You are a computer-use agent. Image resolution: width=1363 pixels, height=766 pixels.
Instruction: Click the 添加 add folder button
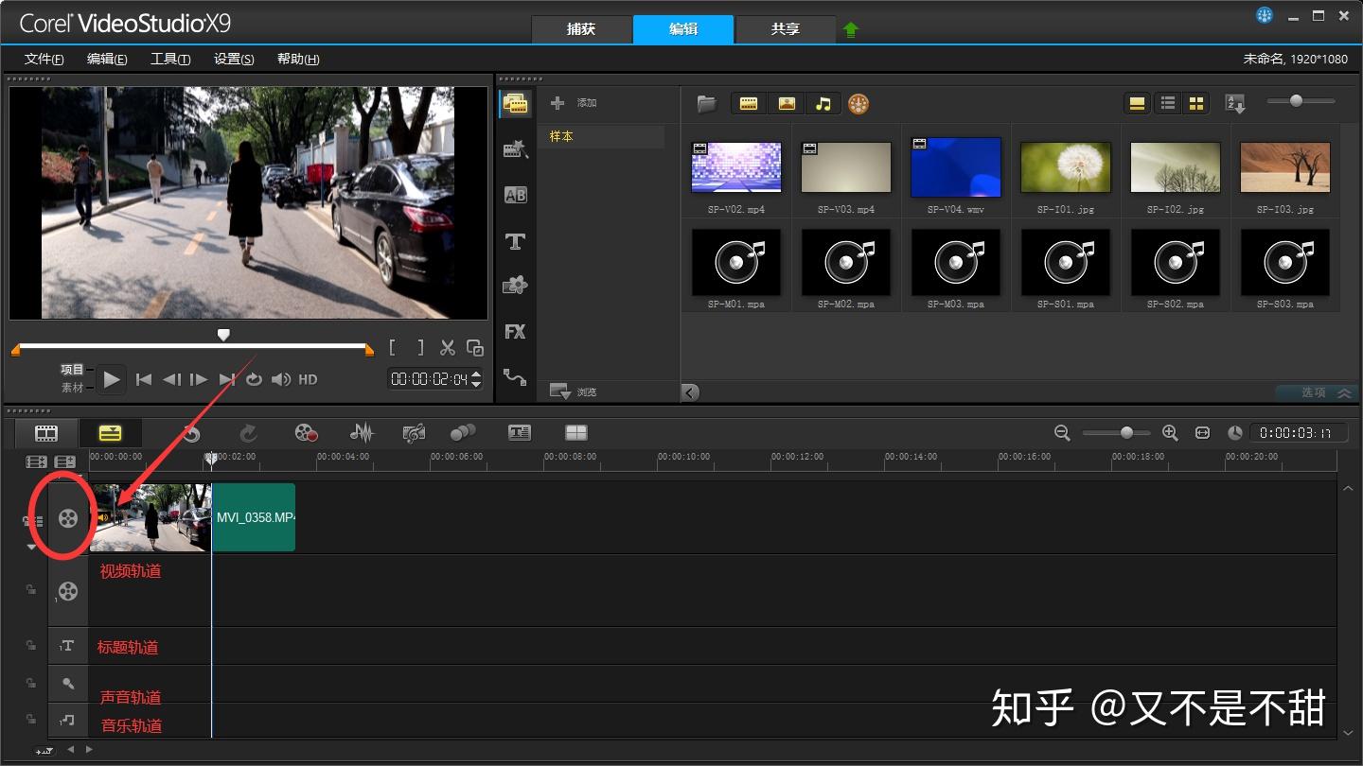pos(574,103)
